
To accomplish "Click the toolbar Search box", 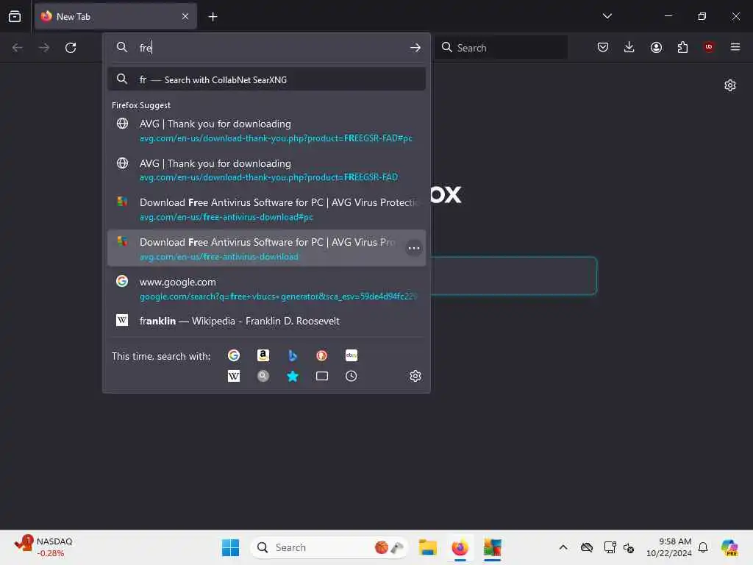I will (501, 48).
